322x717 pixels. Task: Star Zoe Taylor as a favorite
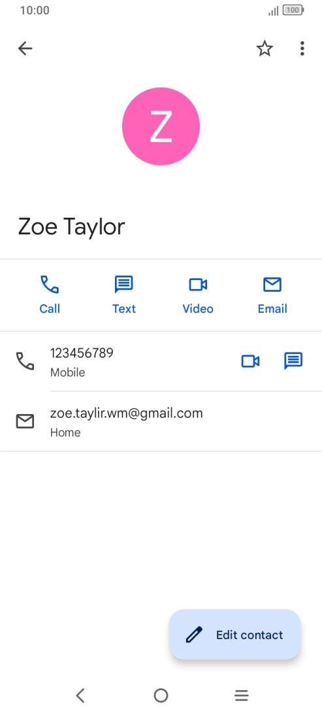pyautogui.click(x=265, y=48)
